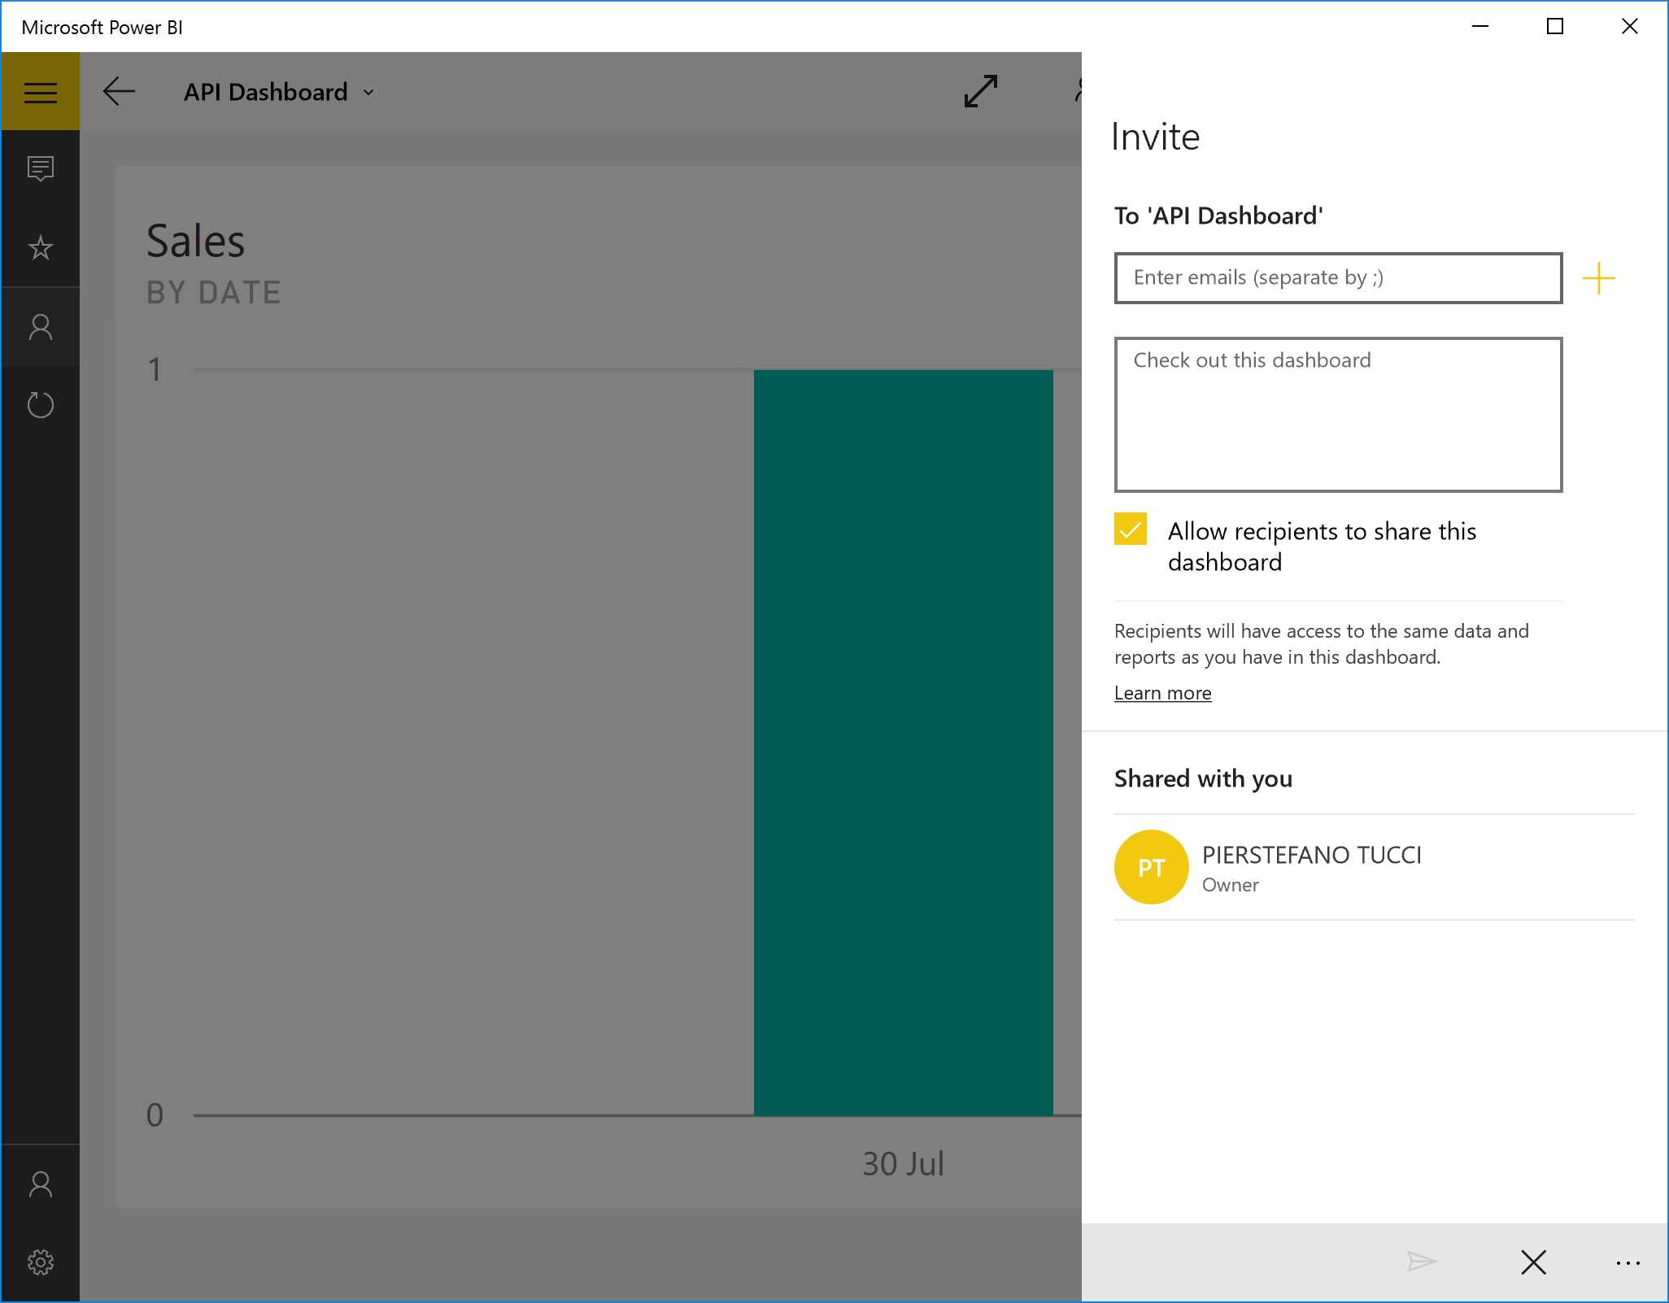Open the shared content (people) section
This screenshot has height=1303, width=1669.
40,327
